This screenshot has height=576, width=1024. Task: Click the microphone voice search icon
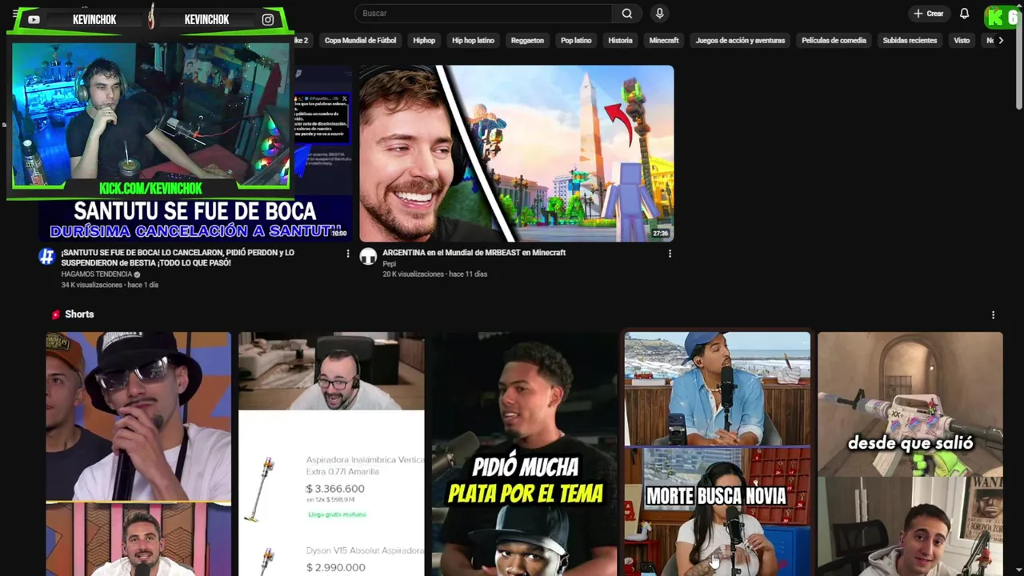tap(659, 14)
